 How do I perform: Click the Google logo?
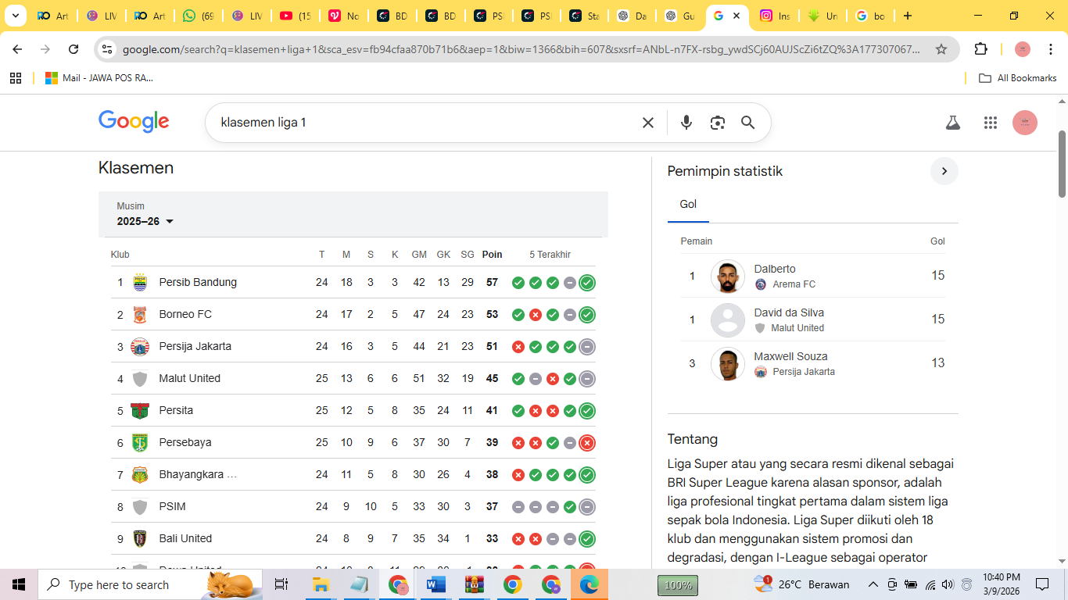coord(134,122)
